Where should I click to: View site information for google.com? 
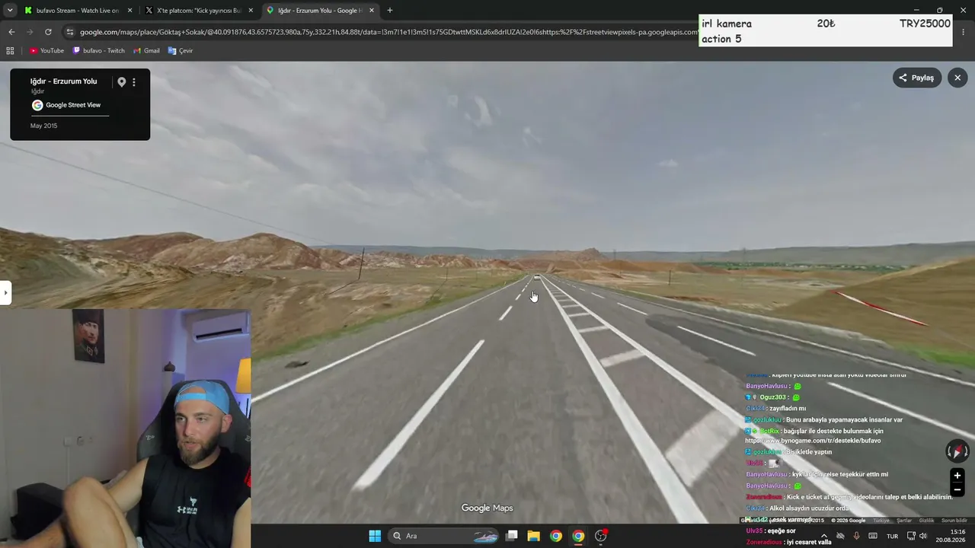coord(70,32)
